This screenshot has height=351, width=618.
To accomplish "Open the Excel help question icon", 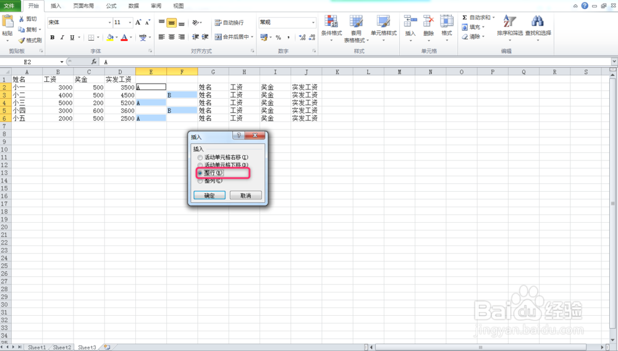I will pos(585,6).
